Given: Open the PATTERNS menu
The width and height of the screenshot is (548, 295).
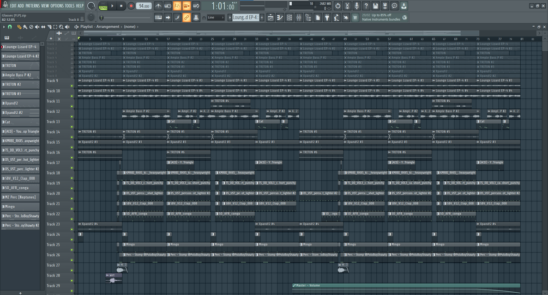Looking at the screenshot, I should coord(33,5).
